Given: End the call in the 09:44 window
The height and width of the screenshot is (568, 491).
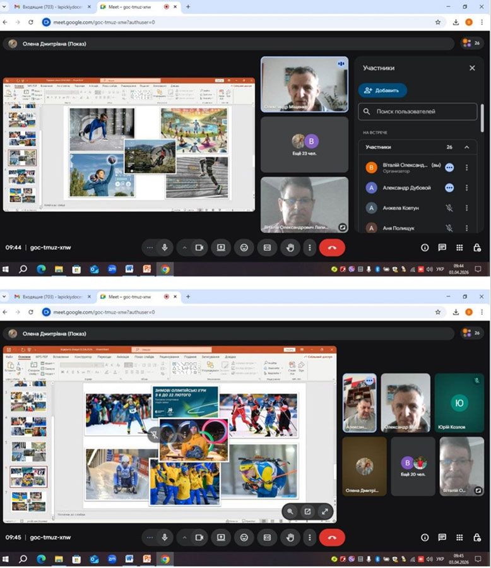Looking at the screenshot, I should pos(332,248).
